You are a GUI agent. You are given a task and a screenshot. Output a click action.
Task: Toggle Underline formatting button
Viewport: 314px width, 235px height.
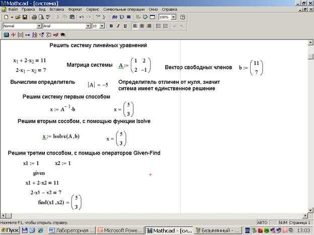coord(125,26)
